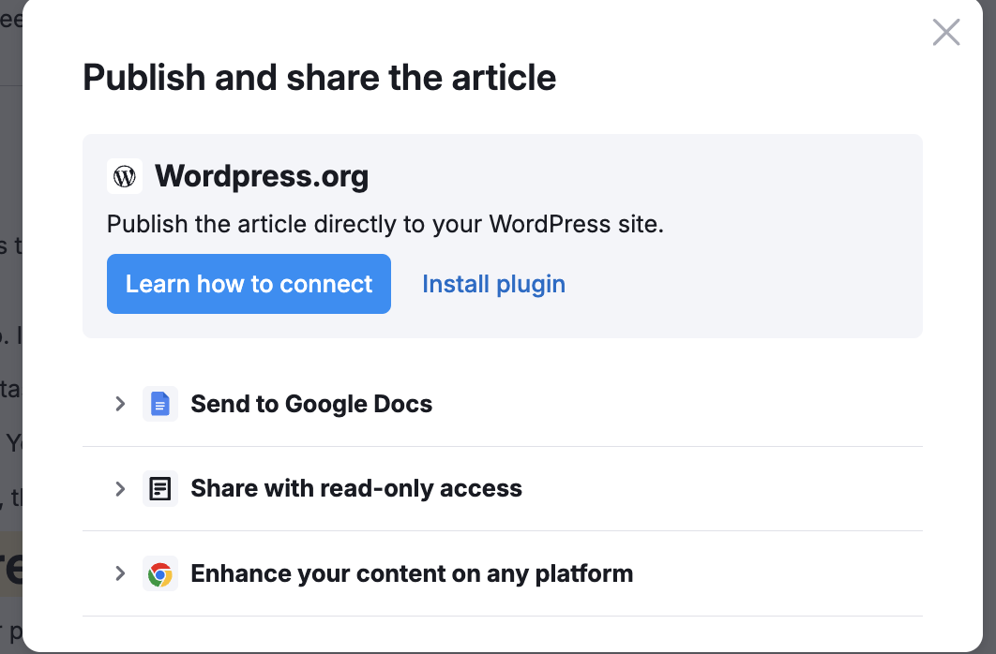Click the Wordpress.org heading
This screenshot has height=654, width=996.
pos(262,176)
